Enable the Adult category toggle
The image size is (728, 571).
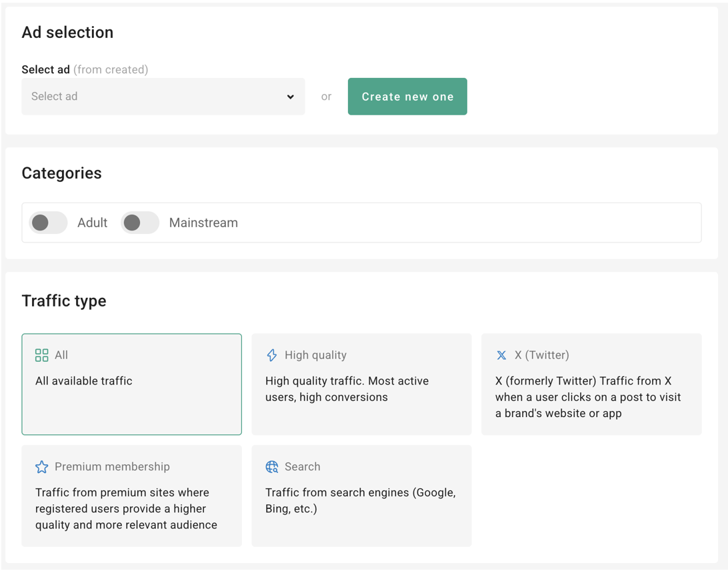click(x=48, y=223)
